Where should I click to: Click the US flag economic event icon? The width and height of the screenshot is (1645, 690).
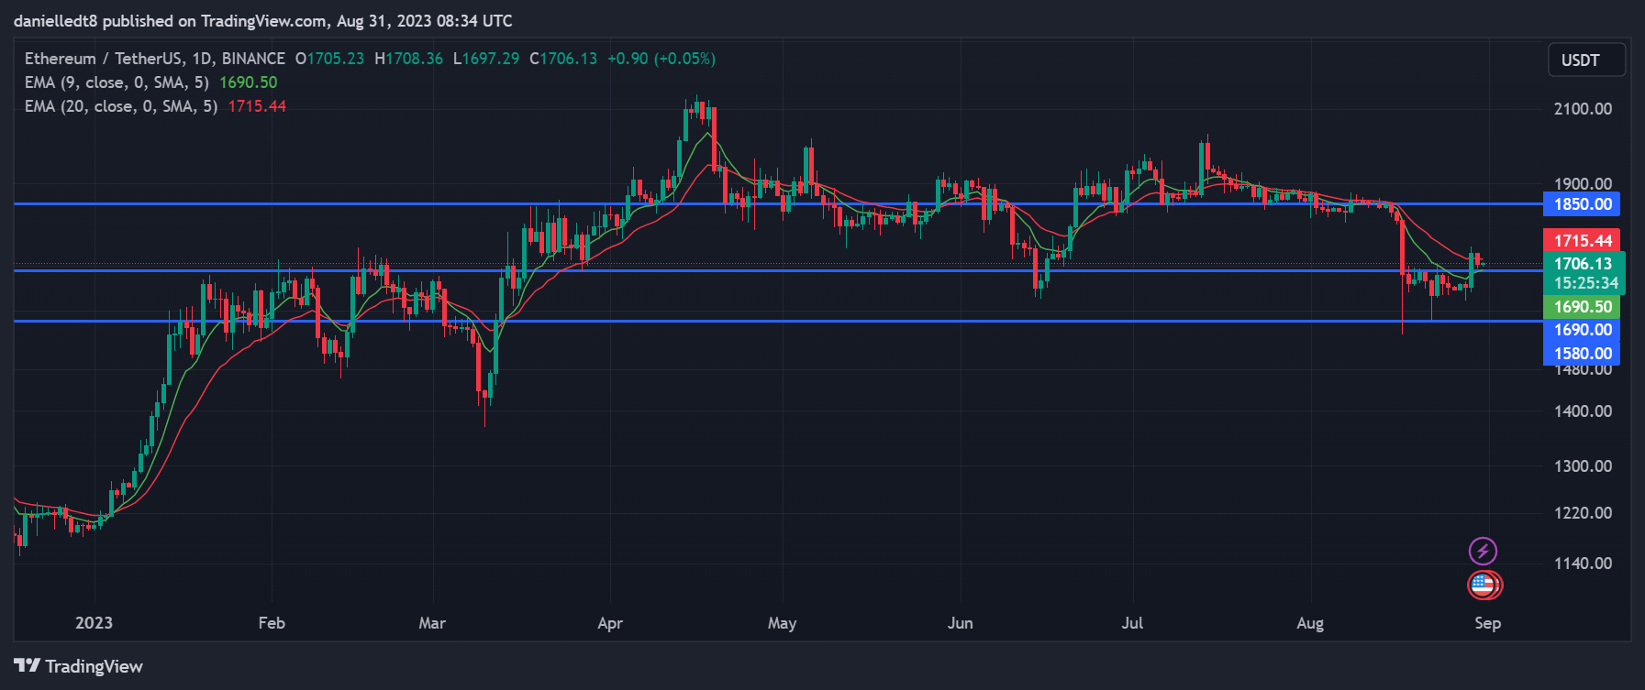pyautogui.click(x=1484, y=585)
